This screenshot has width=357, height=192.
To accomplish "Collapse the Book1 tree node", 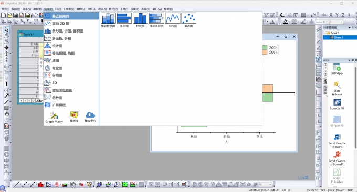I will point(325,33).
